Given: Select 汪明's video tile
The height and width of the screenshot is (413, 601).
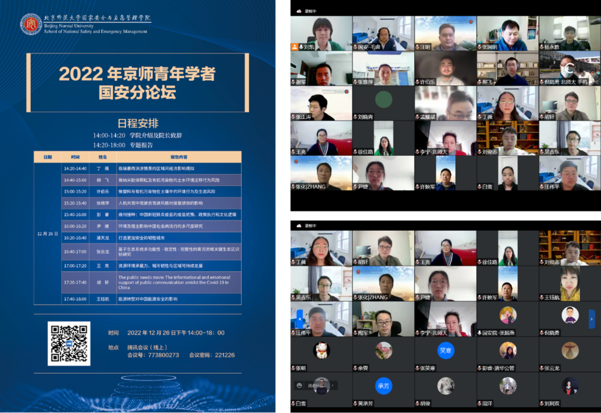Looking at the screenshot, I should [x=445, y=33].
